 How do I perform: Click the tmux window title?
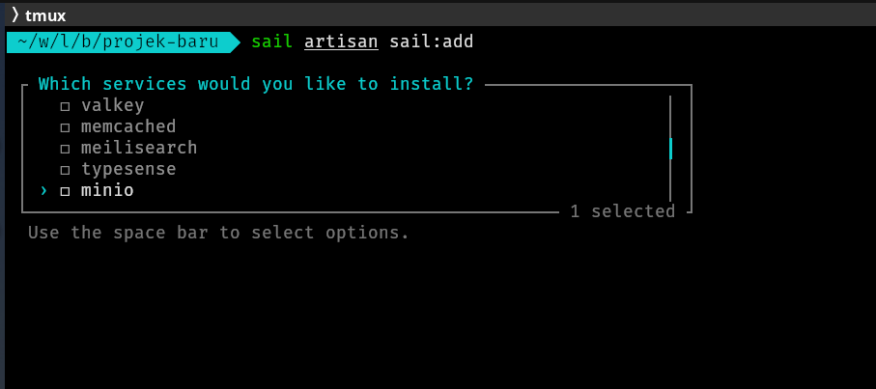pos(45,14)
